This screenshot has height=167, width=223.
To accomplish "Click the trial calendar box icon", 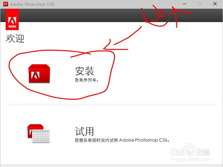I will (38, 133).
